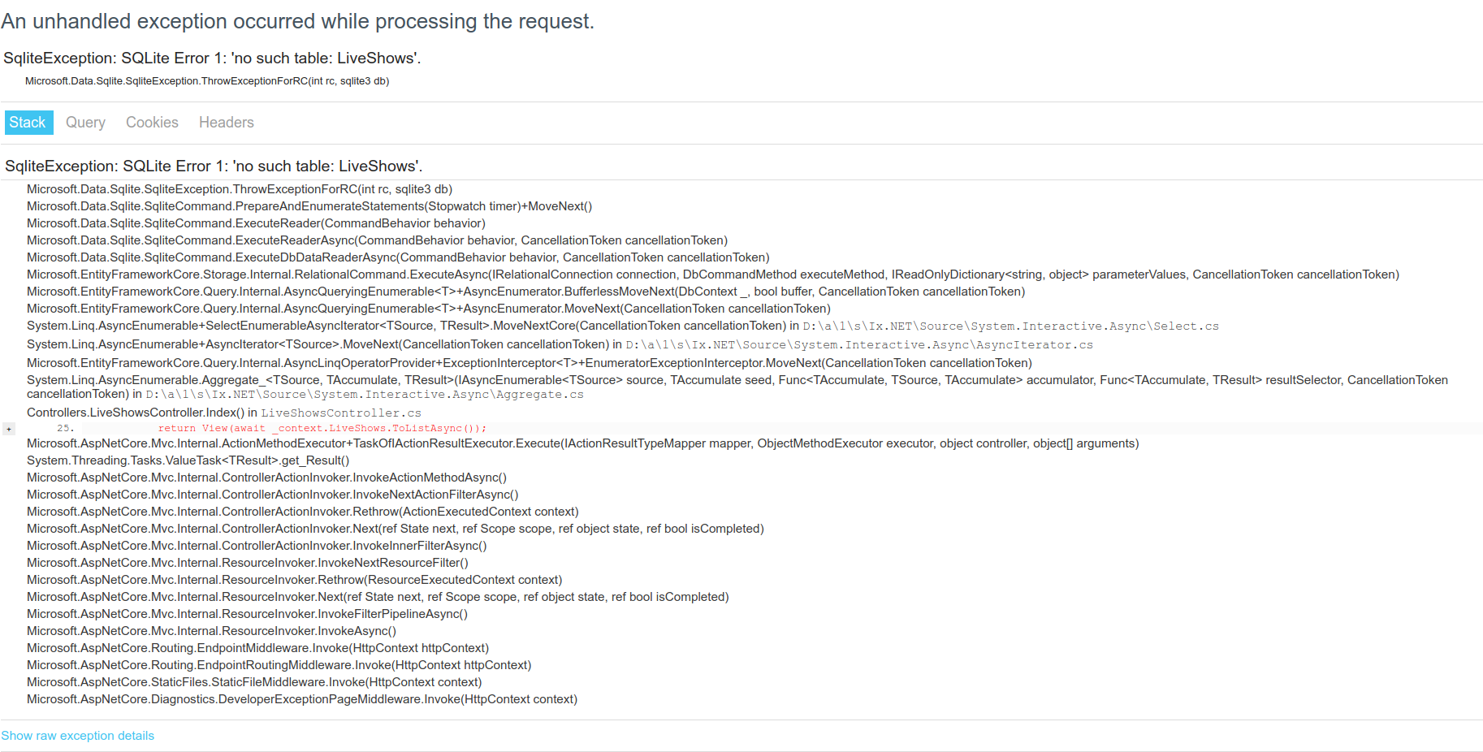Show the Headers tab
This screenshot has width=1483, height=752.
click(226, 123)
